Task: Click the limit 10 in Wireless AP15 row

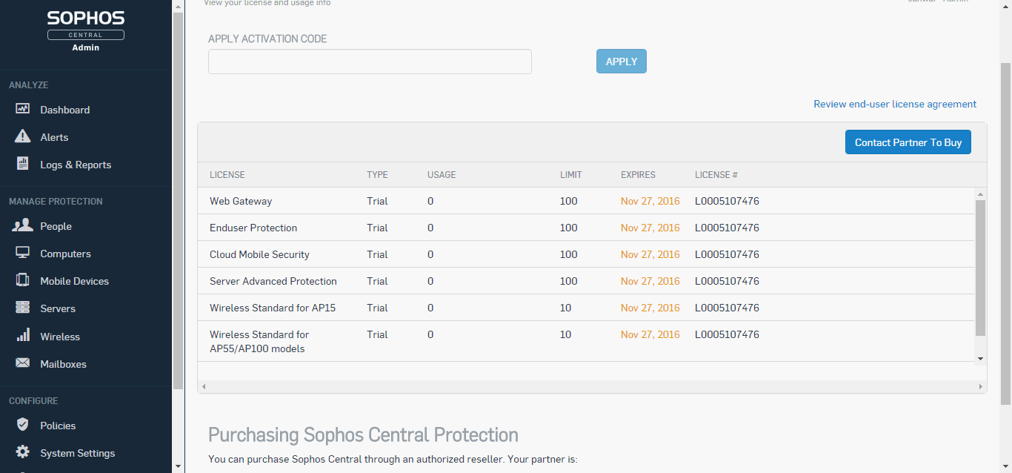Action: pos(566,308)
